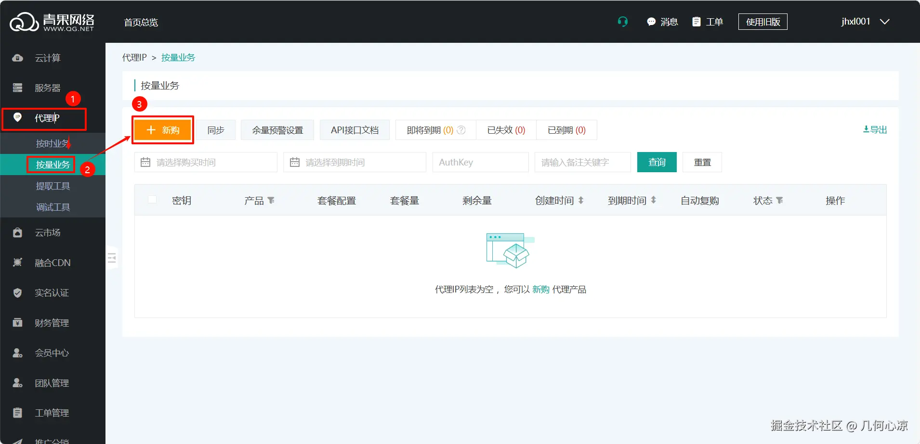Click the 导出 export icon
920x444 pixels.
click(x=866, y=128)
